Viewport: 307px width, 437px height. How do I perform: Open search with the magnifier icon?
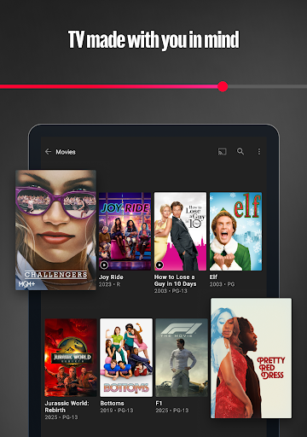pos(240,151)
